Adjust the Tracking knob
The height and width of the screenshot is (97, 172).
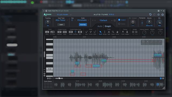point(48,22)
